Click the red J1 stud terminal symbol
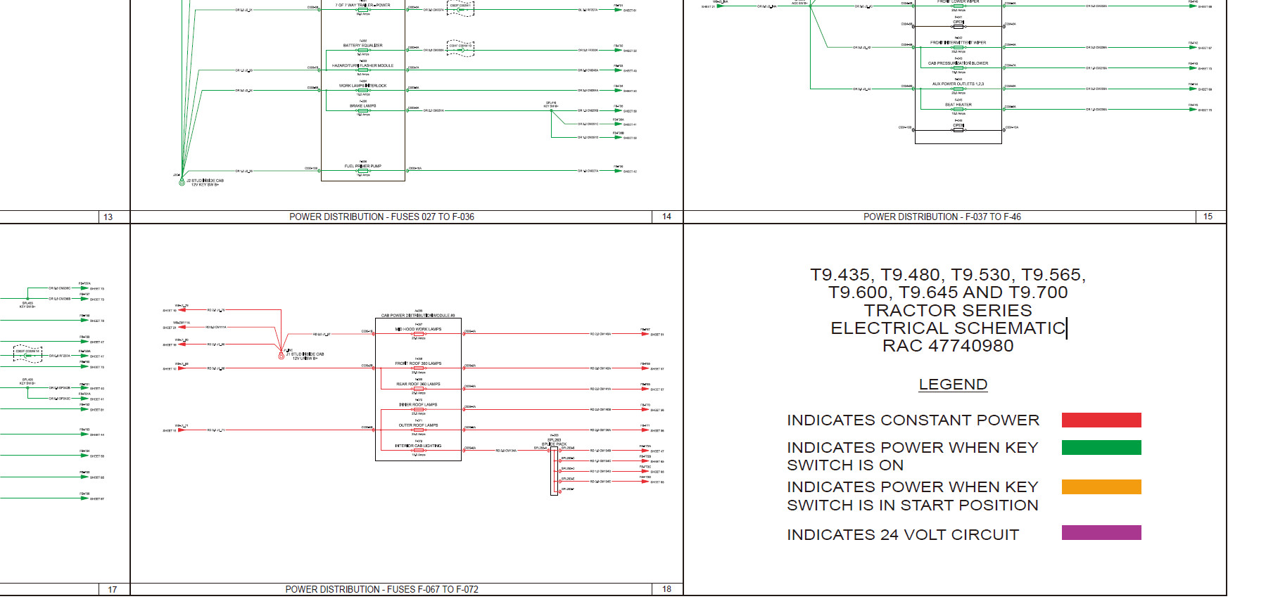 pos(281,356)
